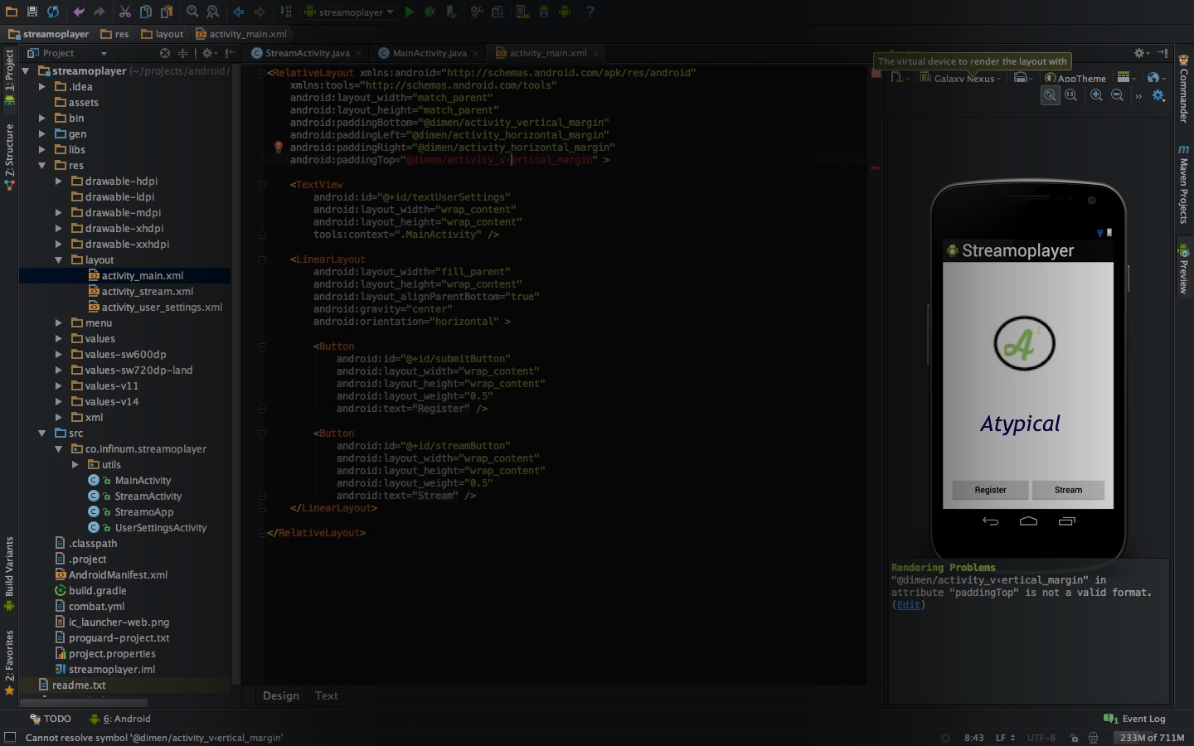The image size is (1194, 746).
Task: Click the zoom to actual size 1:1 icon
Action: coord(1071,95)
